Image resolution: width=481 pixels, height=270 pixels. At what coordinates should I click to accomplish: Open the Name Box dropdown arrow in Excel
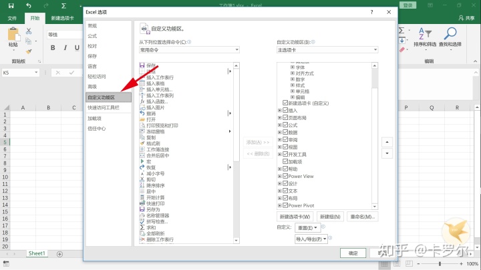click(36, 73)
